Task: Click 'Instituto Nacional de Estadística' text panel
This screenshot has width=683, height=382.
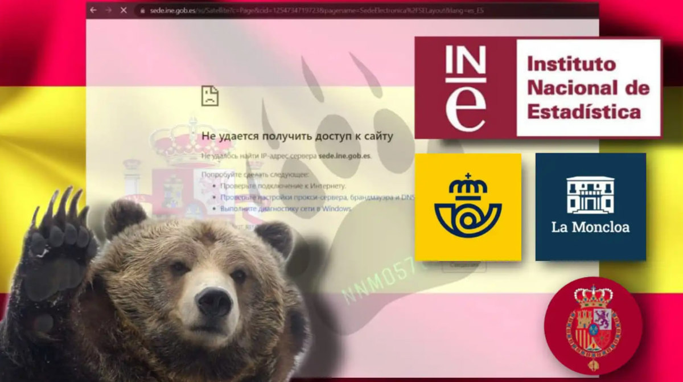Action: pos(589,88)
